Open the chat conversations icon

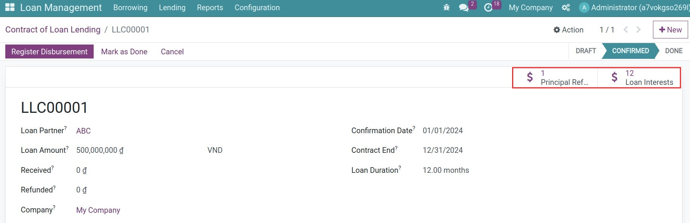point(464,8)
